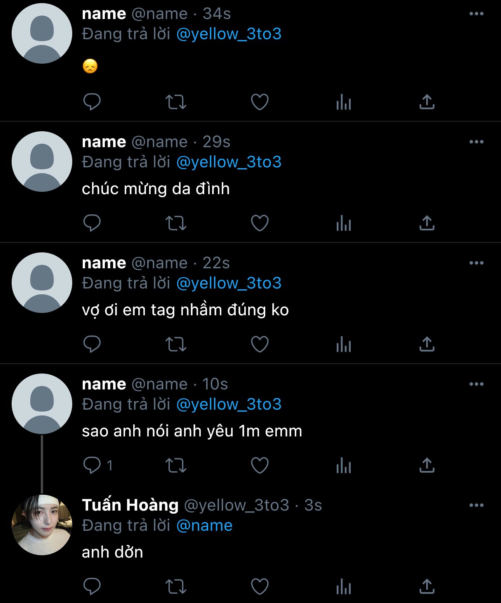The image size is (501, 603).
Task: Like the 'vợ ơi em tag nhầm' tweet
Action: 260,344
